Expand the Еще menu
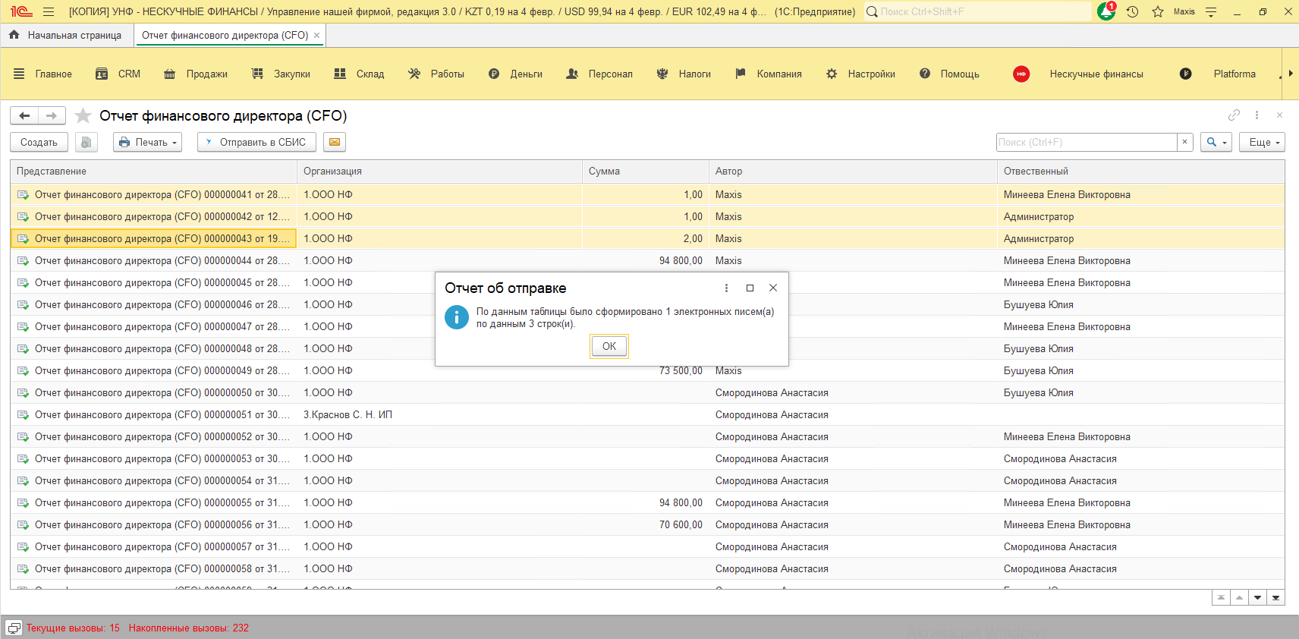 pos(1262,142)
